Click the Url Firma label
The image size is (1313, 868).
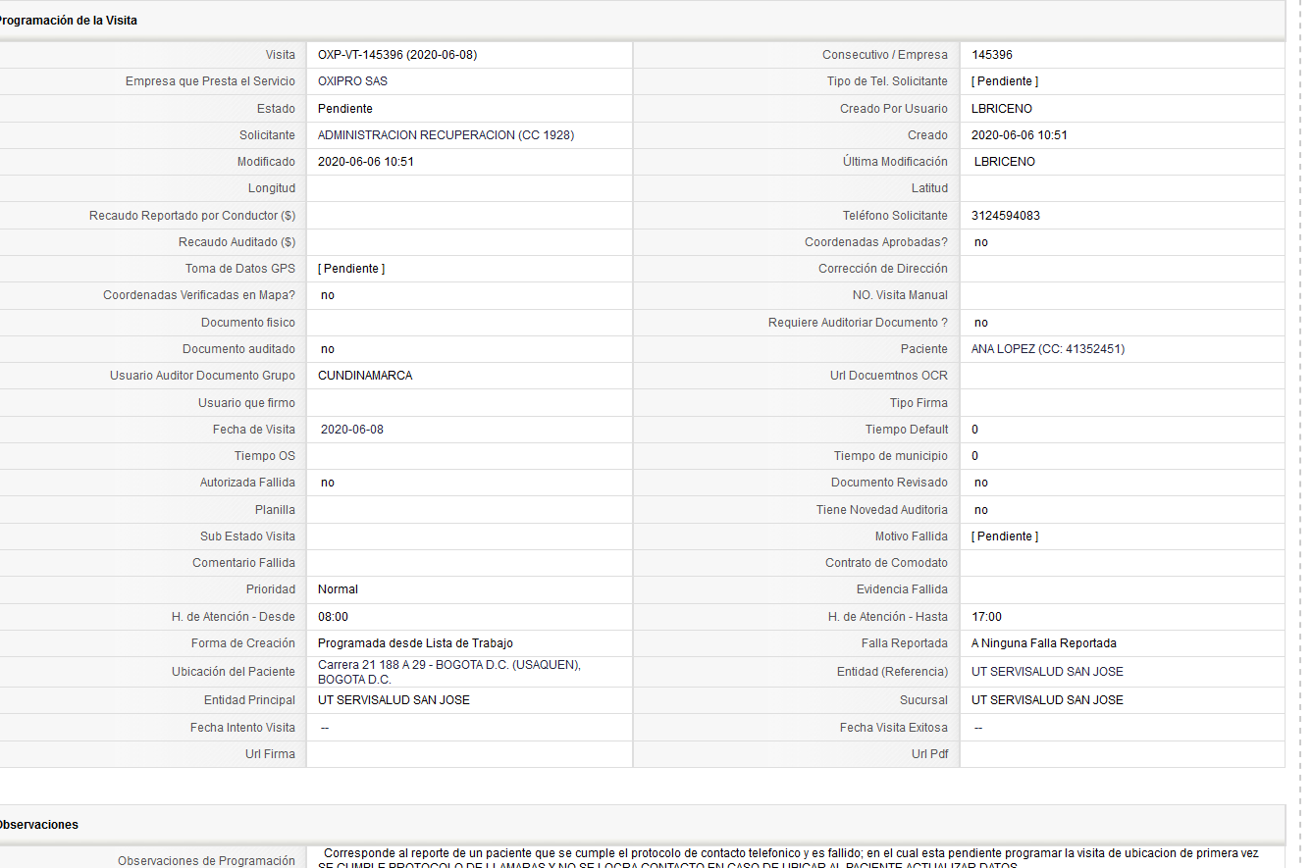coord(271,754)
